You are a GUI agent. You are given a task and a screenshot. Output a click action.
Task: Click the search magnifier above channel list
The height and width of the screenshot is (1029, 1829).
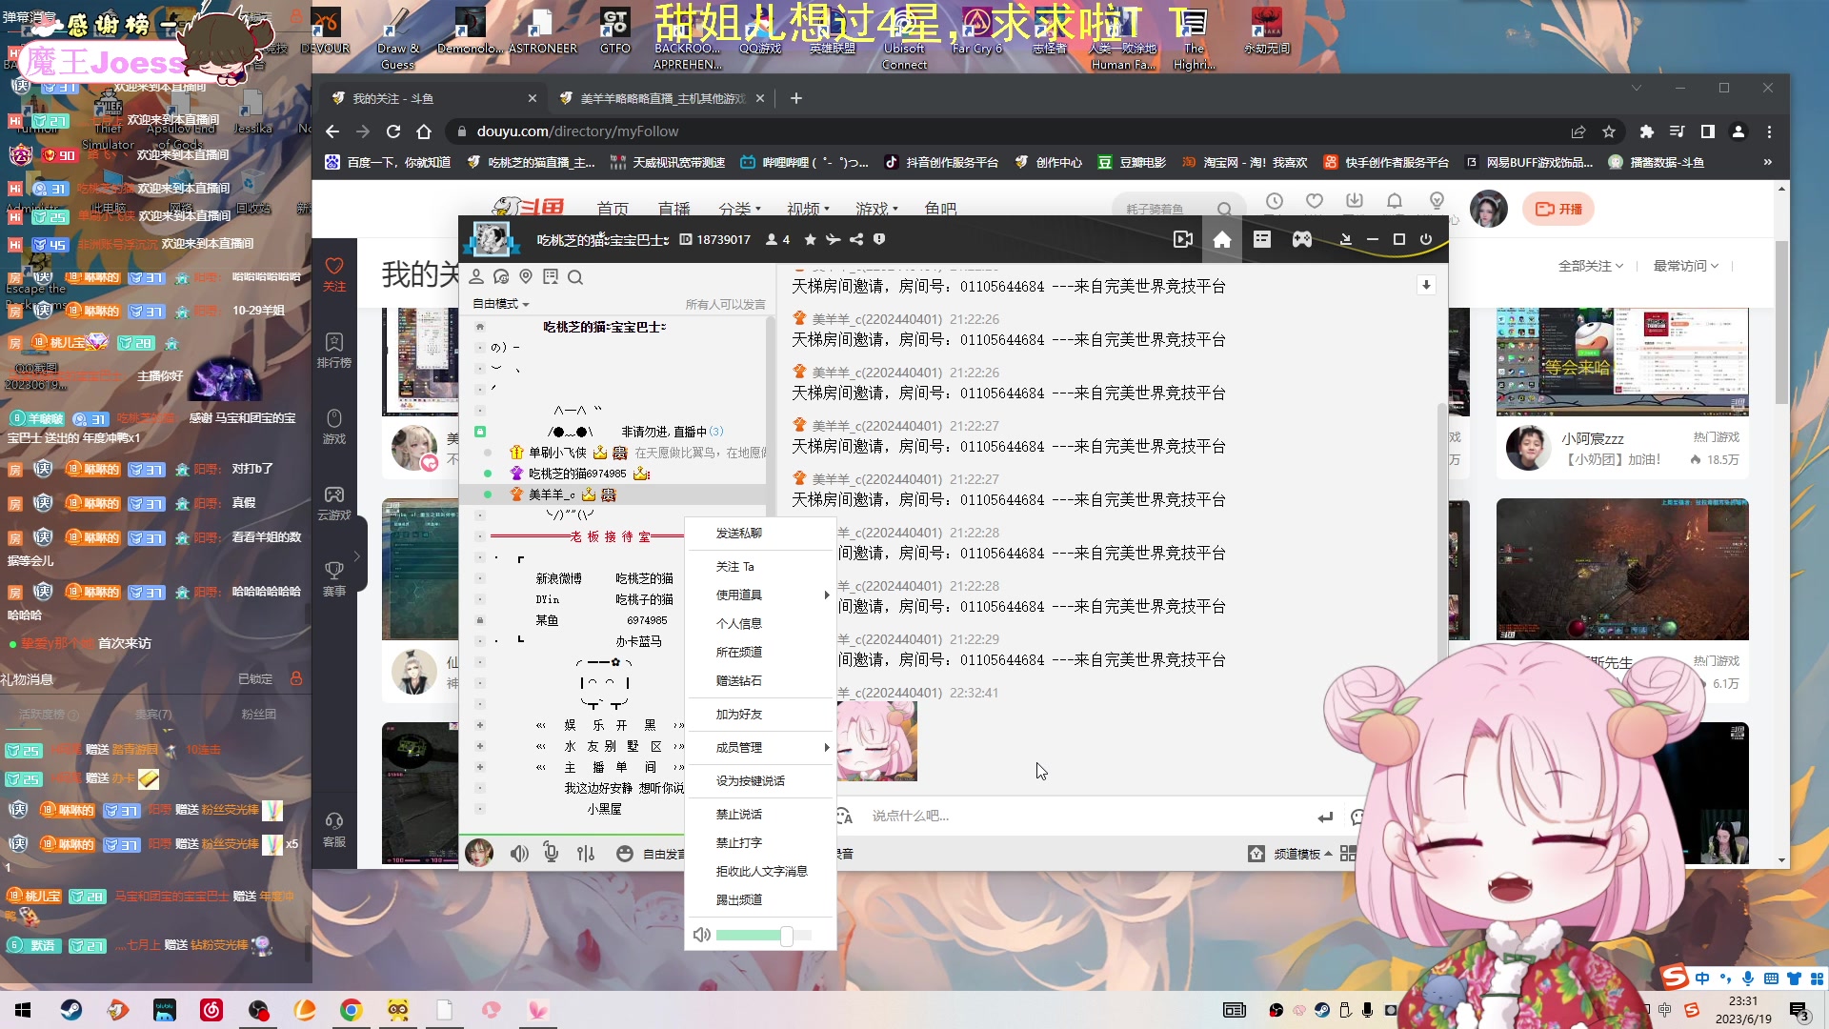(x=575, y=277)
